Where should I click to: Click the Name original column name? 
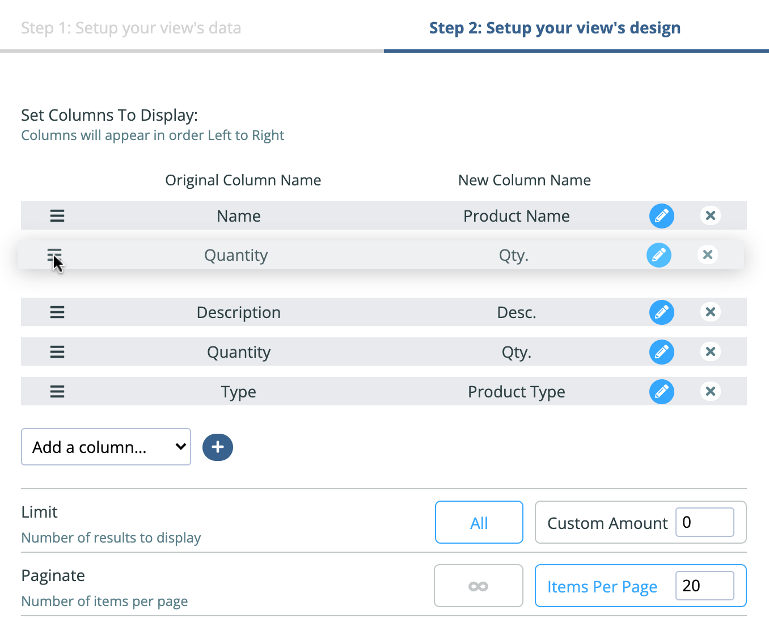coord(239,216)
